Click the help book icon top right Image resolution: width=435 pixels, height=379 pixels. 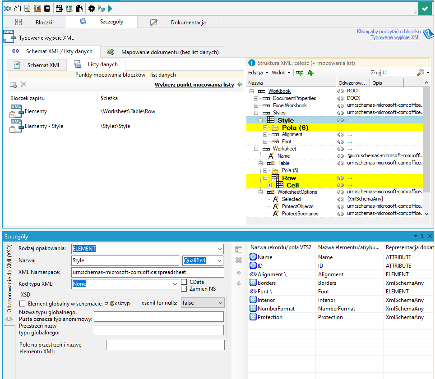point(428,34)
